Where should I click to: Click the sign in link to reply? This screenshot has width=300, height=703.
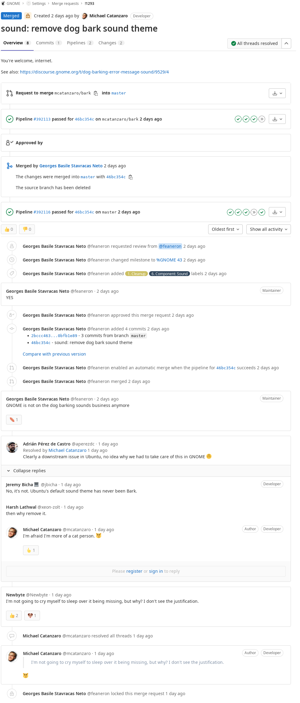[x=156, y=571]
